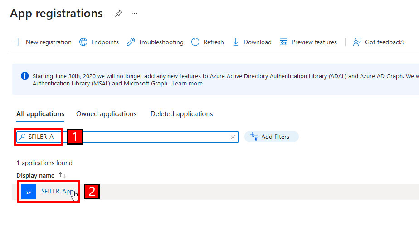Click the New registration plus icon

[x=18, y=42]
